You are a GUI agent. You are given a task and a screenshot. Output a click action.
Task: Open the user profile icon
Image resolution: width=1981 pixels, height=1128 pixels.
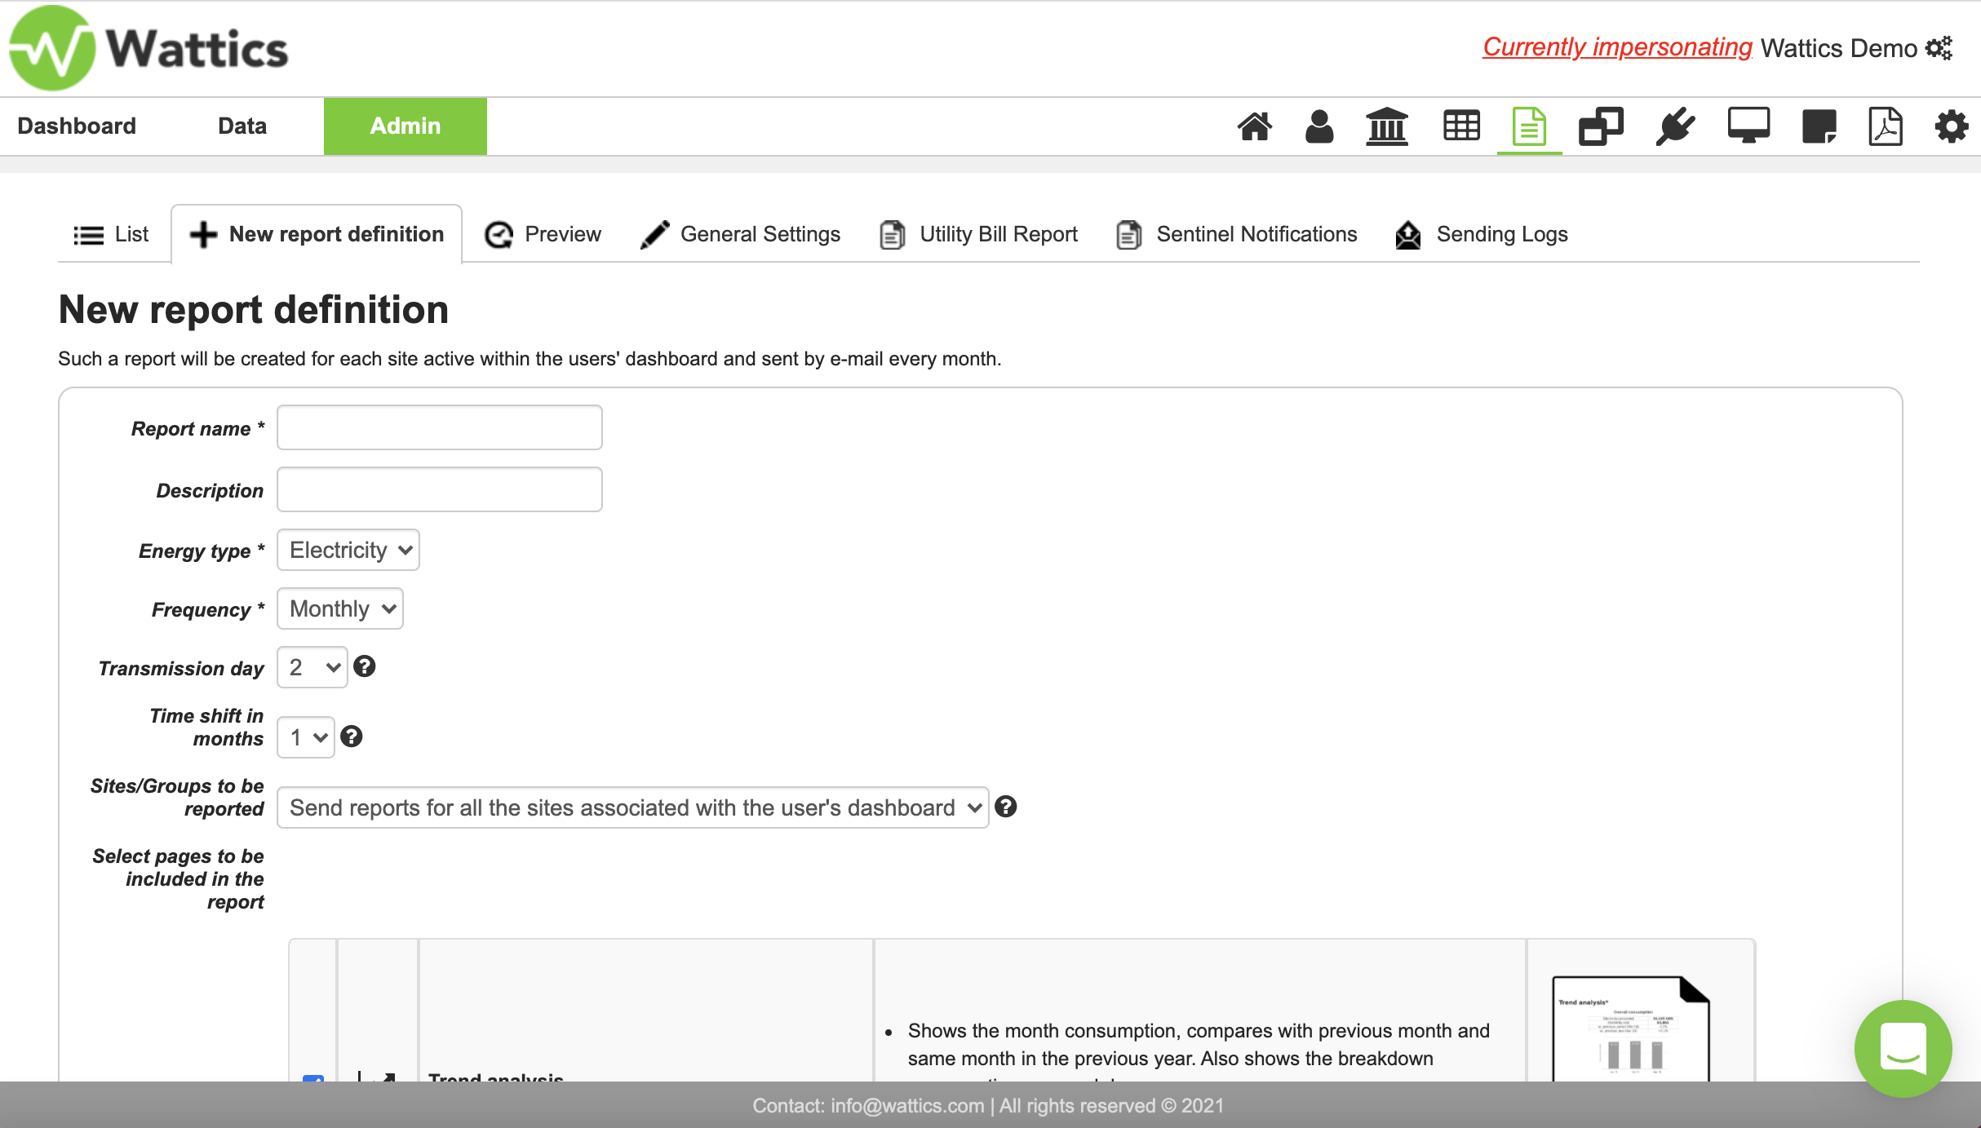1319,126
